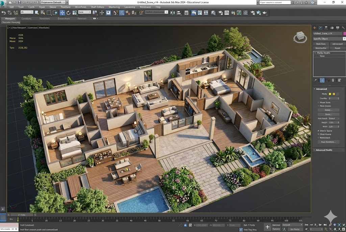Collapse the Advanced rollout section
The width and height of the screenshot is (346, 232).
[x=321, y=89]
